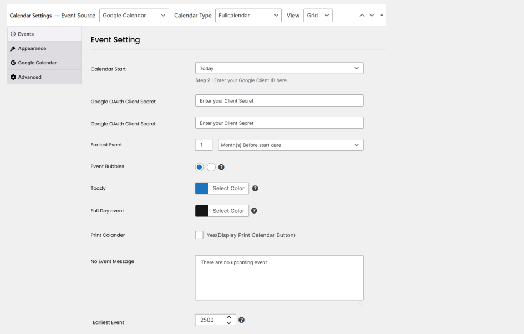The height and width of the screenshot is (334, 524).
Task: Expand the Calendar Type Fullcalendar dropdown
Action: [248, 16]
